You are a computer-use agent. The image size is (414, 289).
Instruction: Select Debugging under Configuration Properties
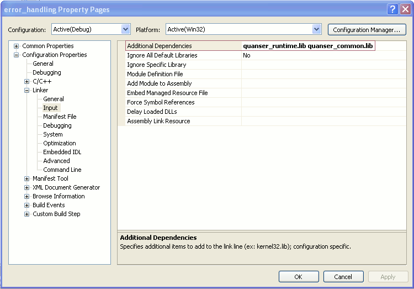pos(47,72)
